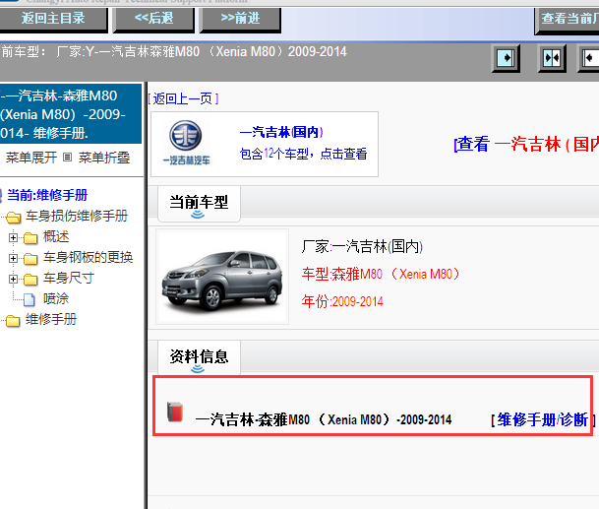Click the 一汽吉林汽车 brand logo
This screenshot has height=509, width=599.
186,143
